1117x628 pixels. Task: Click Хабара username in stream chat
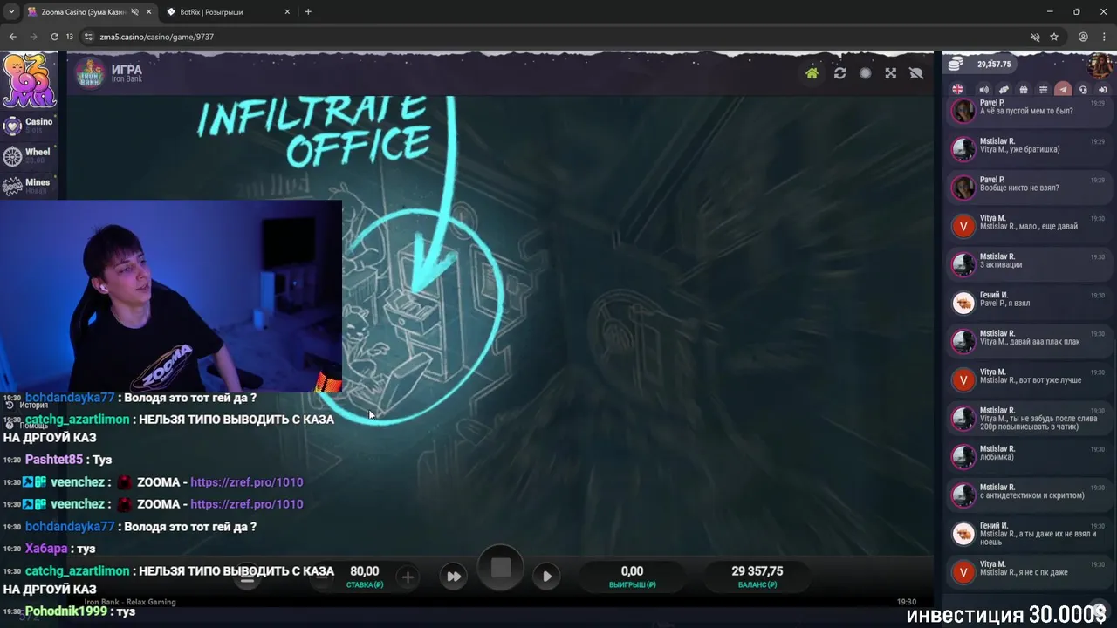click(46, 549)
